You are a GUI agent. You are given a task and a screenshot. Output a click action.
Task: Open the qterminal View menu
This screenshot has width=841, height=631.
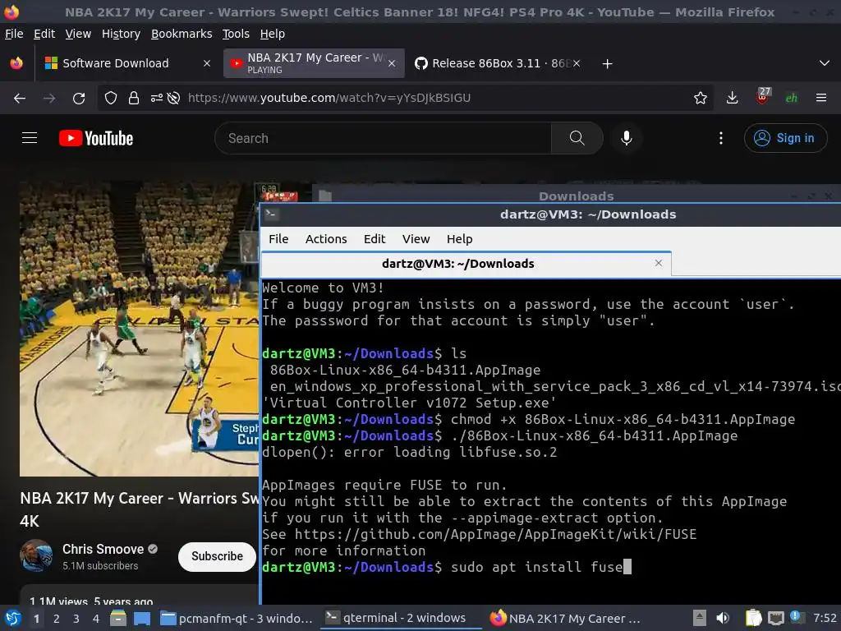[416, 239]
